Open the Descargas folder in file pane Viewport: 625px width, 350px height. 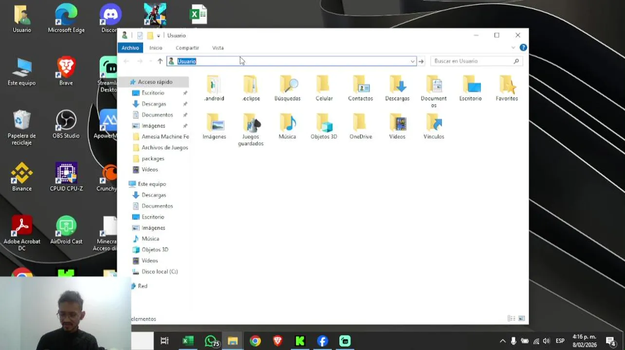coord(397,88)
